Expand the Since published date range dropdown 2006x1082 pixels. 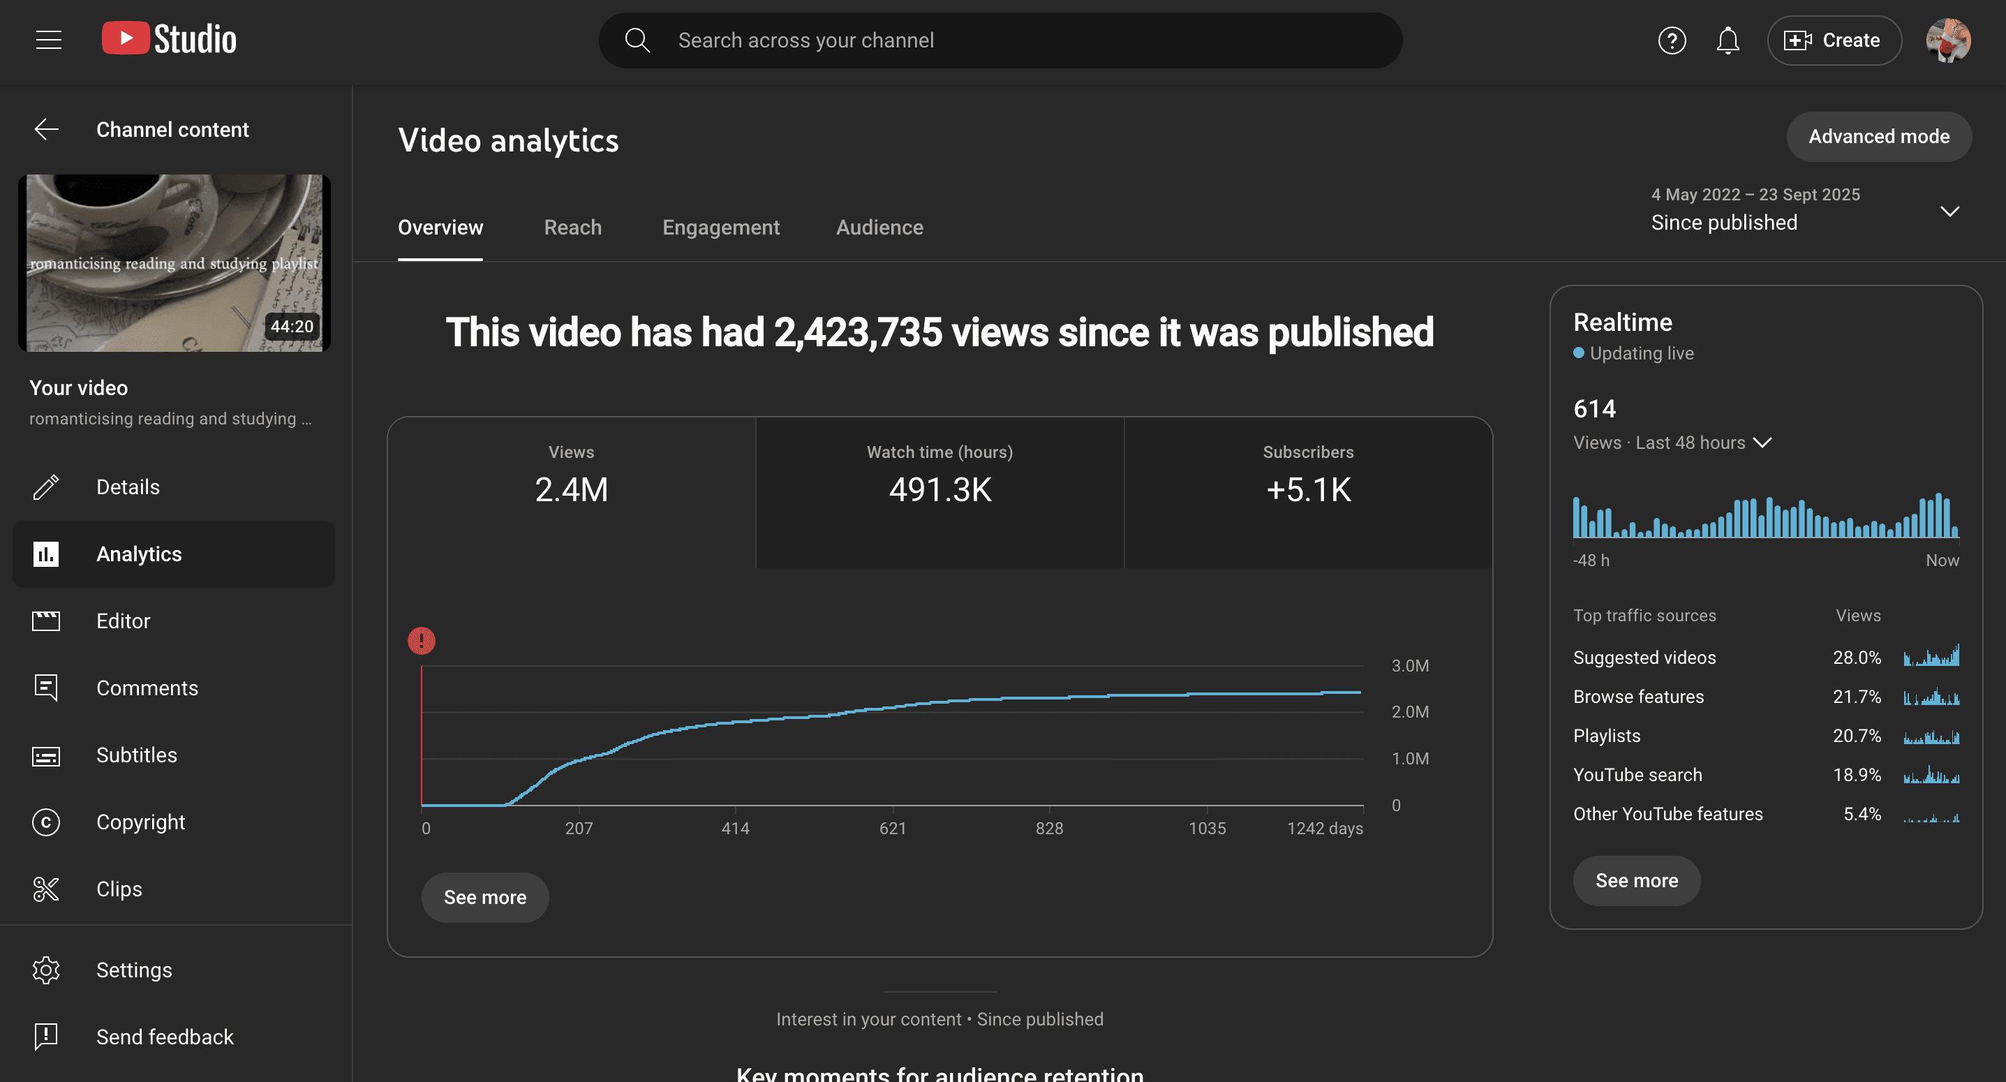1949,211
